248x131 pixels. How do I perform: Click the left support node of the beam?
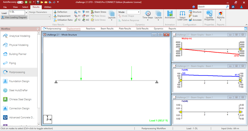(x=56, y=82)
